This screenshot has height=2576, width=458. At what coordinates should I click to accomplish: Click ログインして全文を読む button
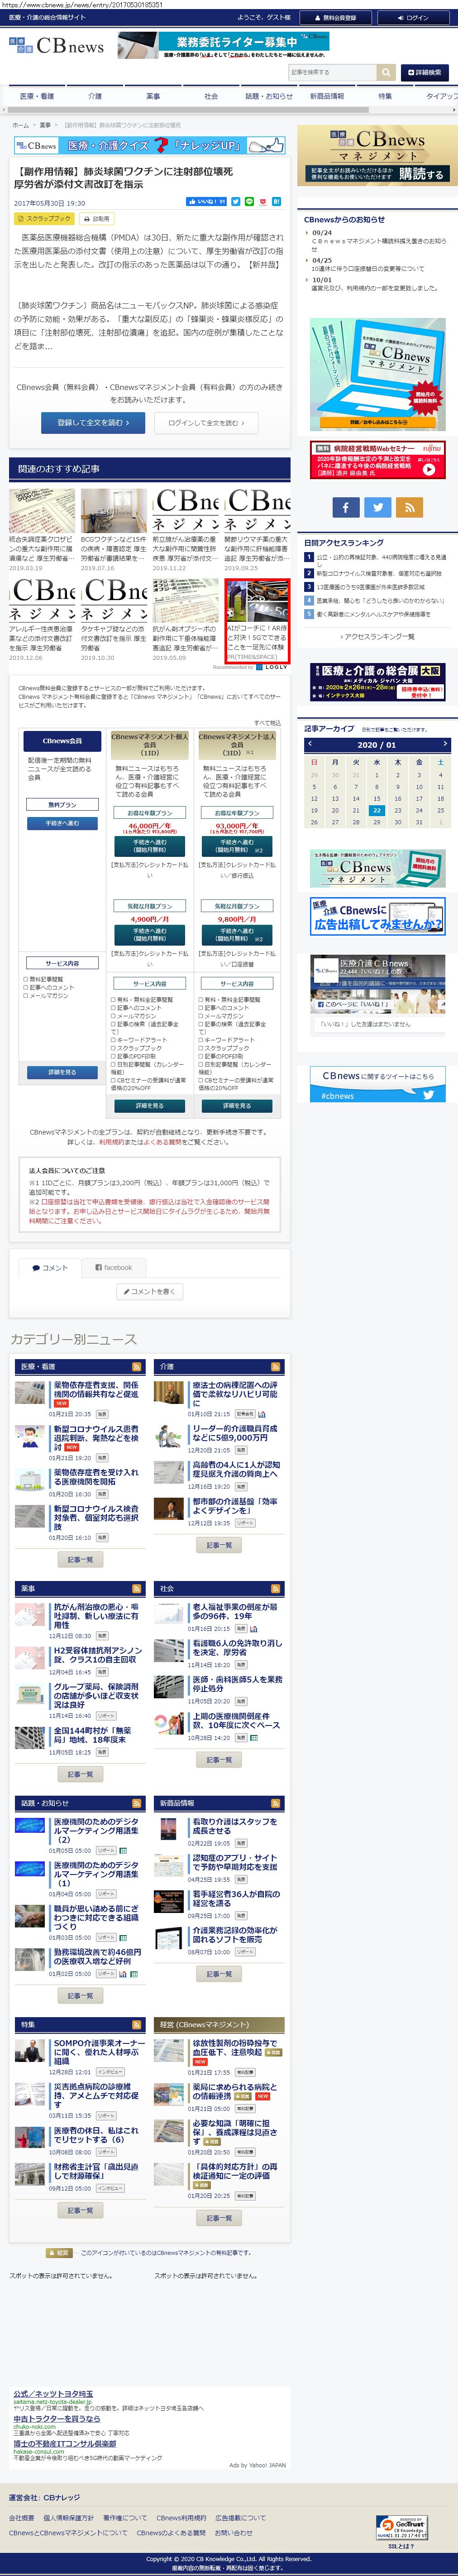[x=206, y=423]
